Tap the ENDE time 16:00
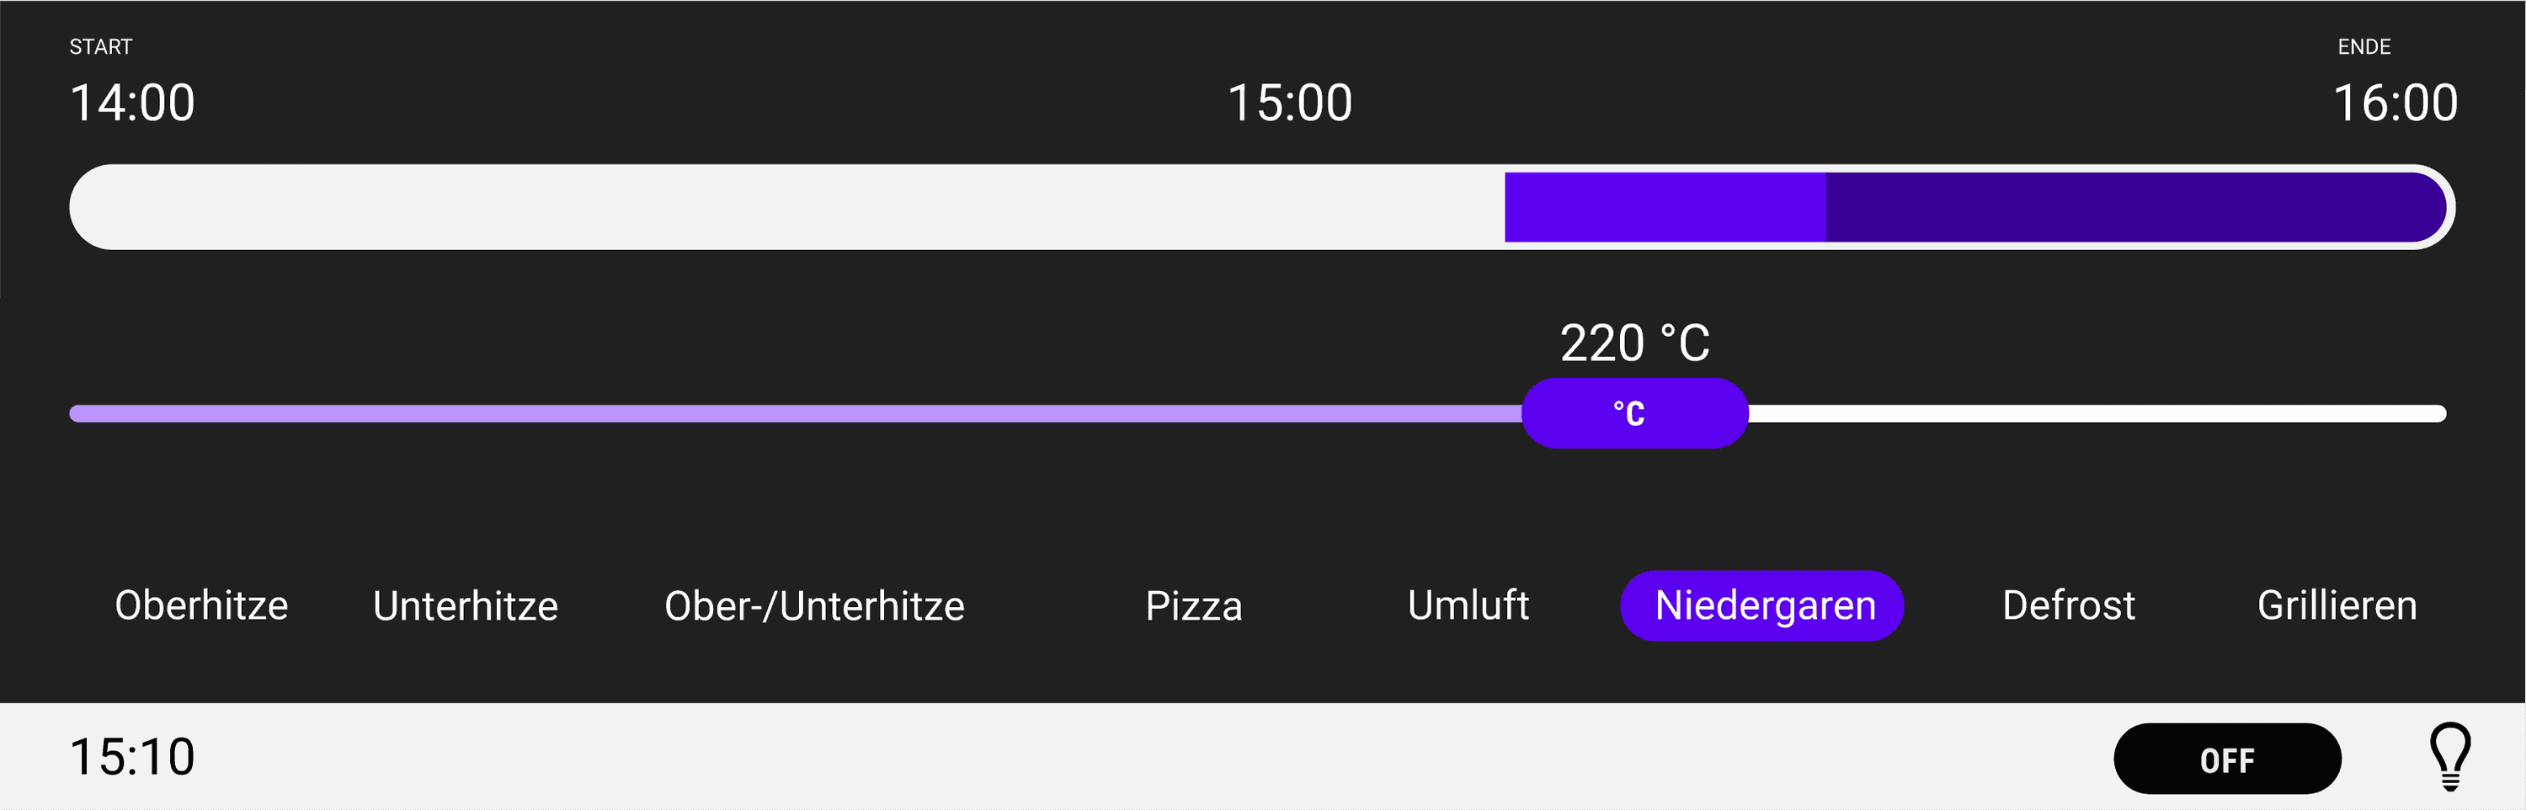2526x810 pixels. coord(2394,103)
